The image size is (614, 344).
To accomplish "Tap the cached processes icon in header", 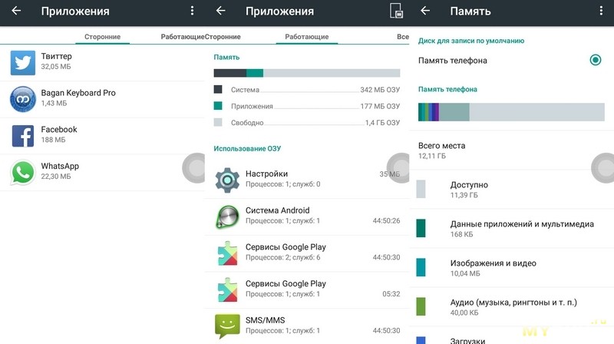I will click(x=396, y=11).
